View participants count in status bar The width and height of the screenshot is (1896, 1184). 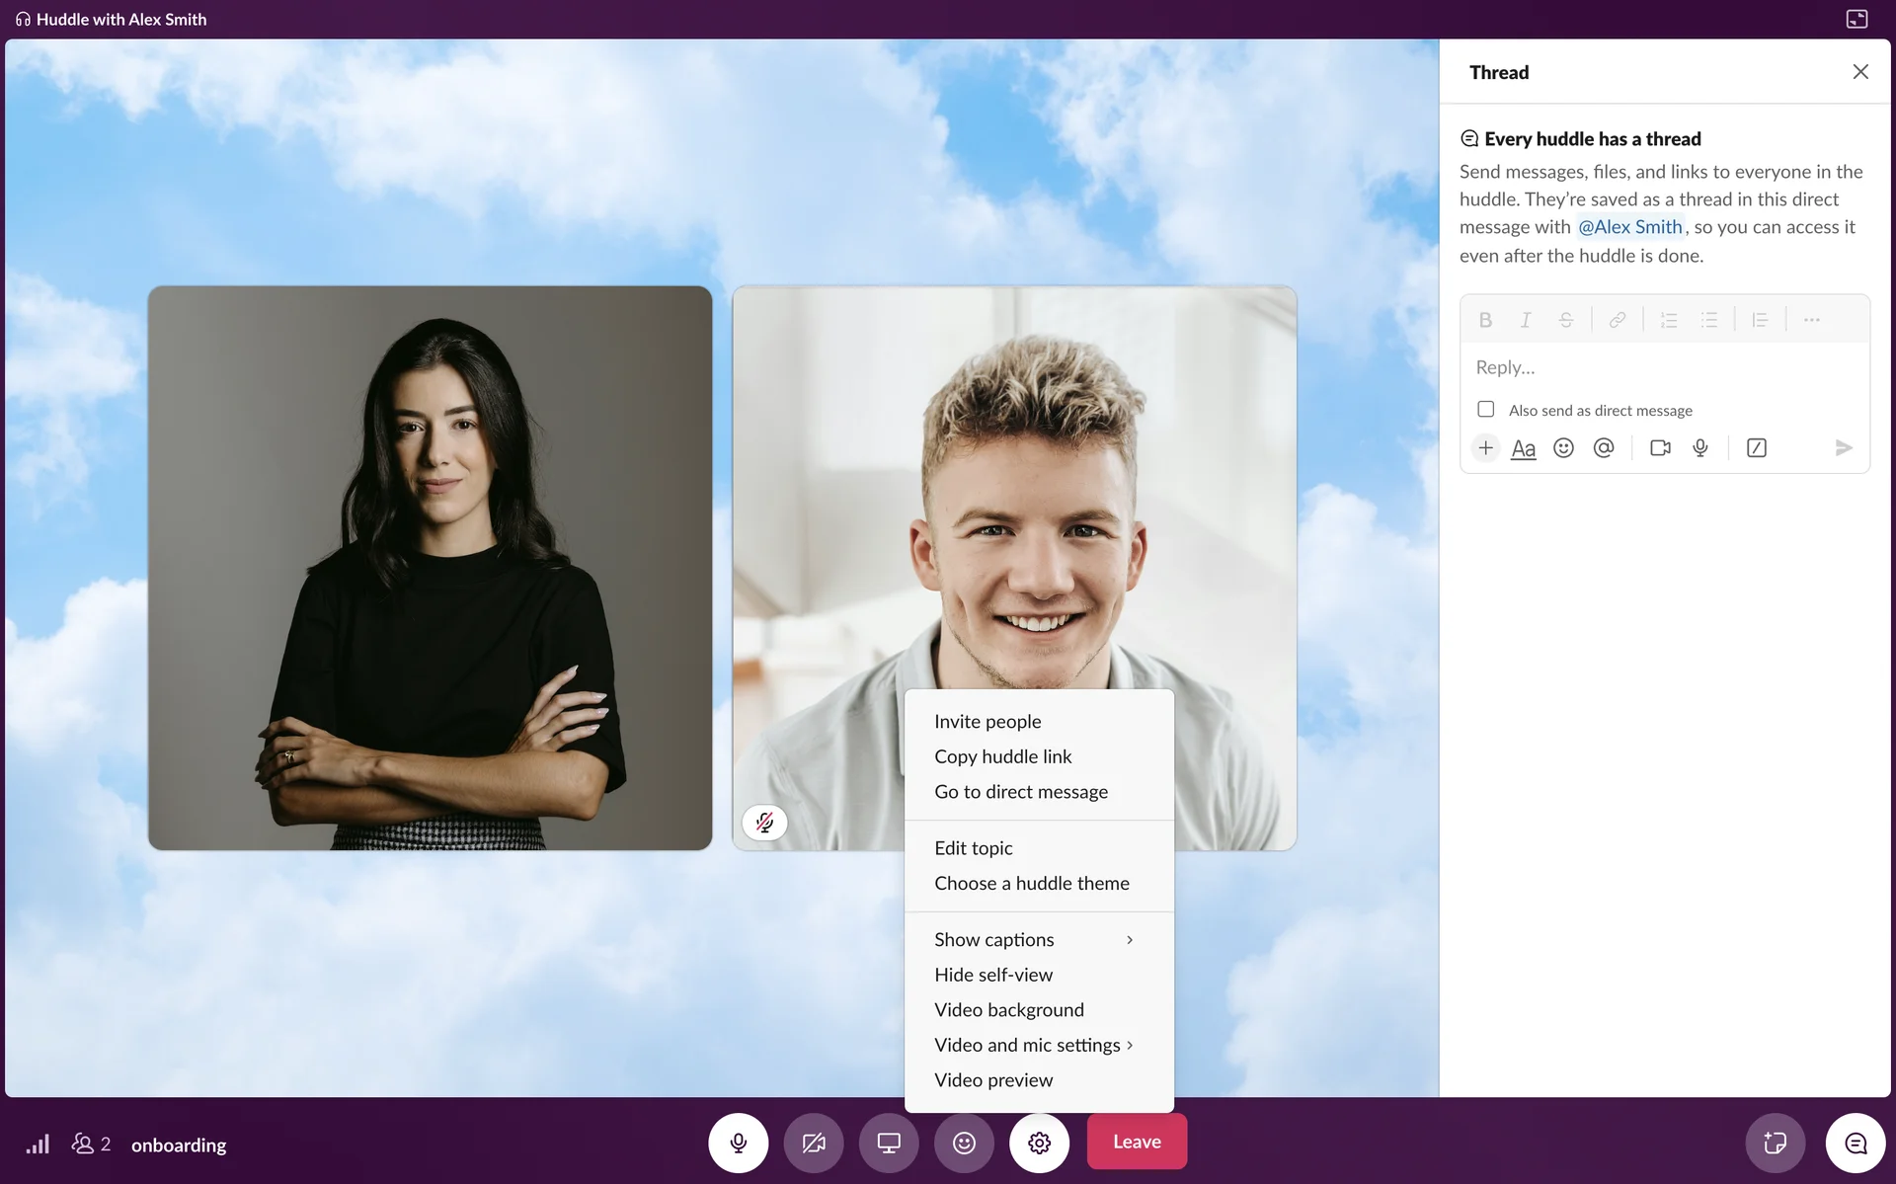tap(91, 1145)
